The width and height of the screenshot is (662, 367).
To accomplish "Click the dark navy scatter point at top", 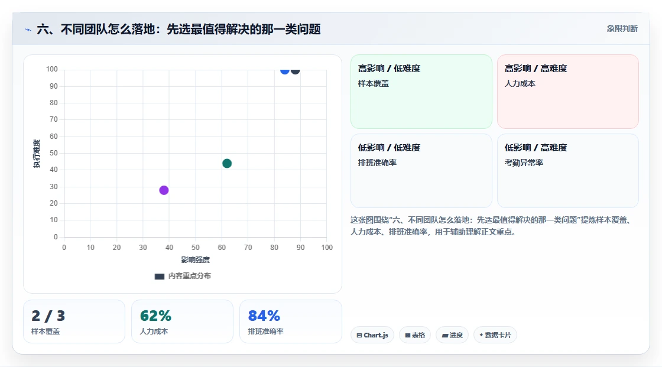I will point(295,70).
